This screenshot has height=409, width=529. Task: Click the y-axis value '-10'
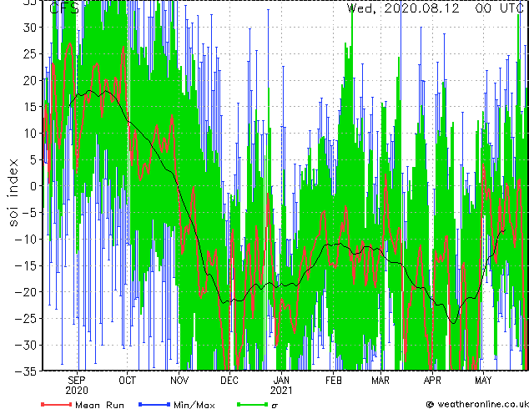click(x=27, y=240)
